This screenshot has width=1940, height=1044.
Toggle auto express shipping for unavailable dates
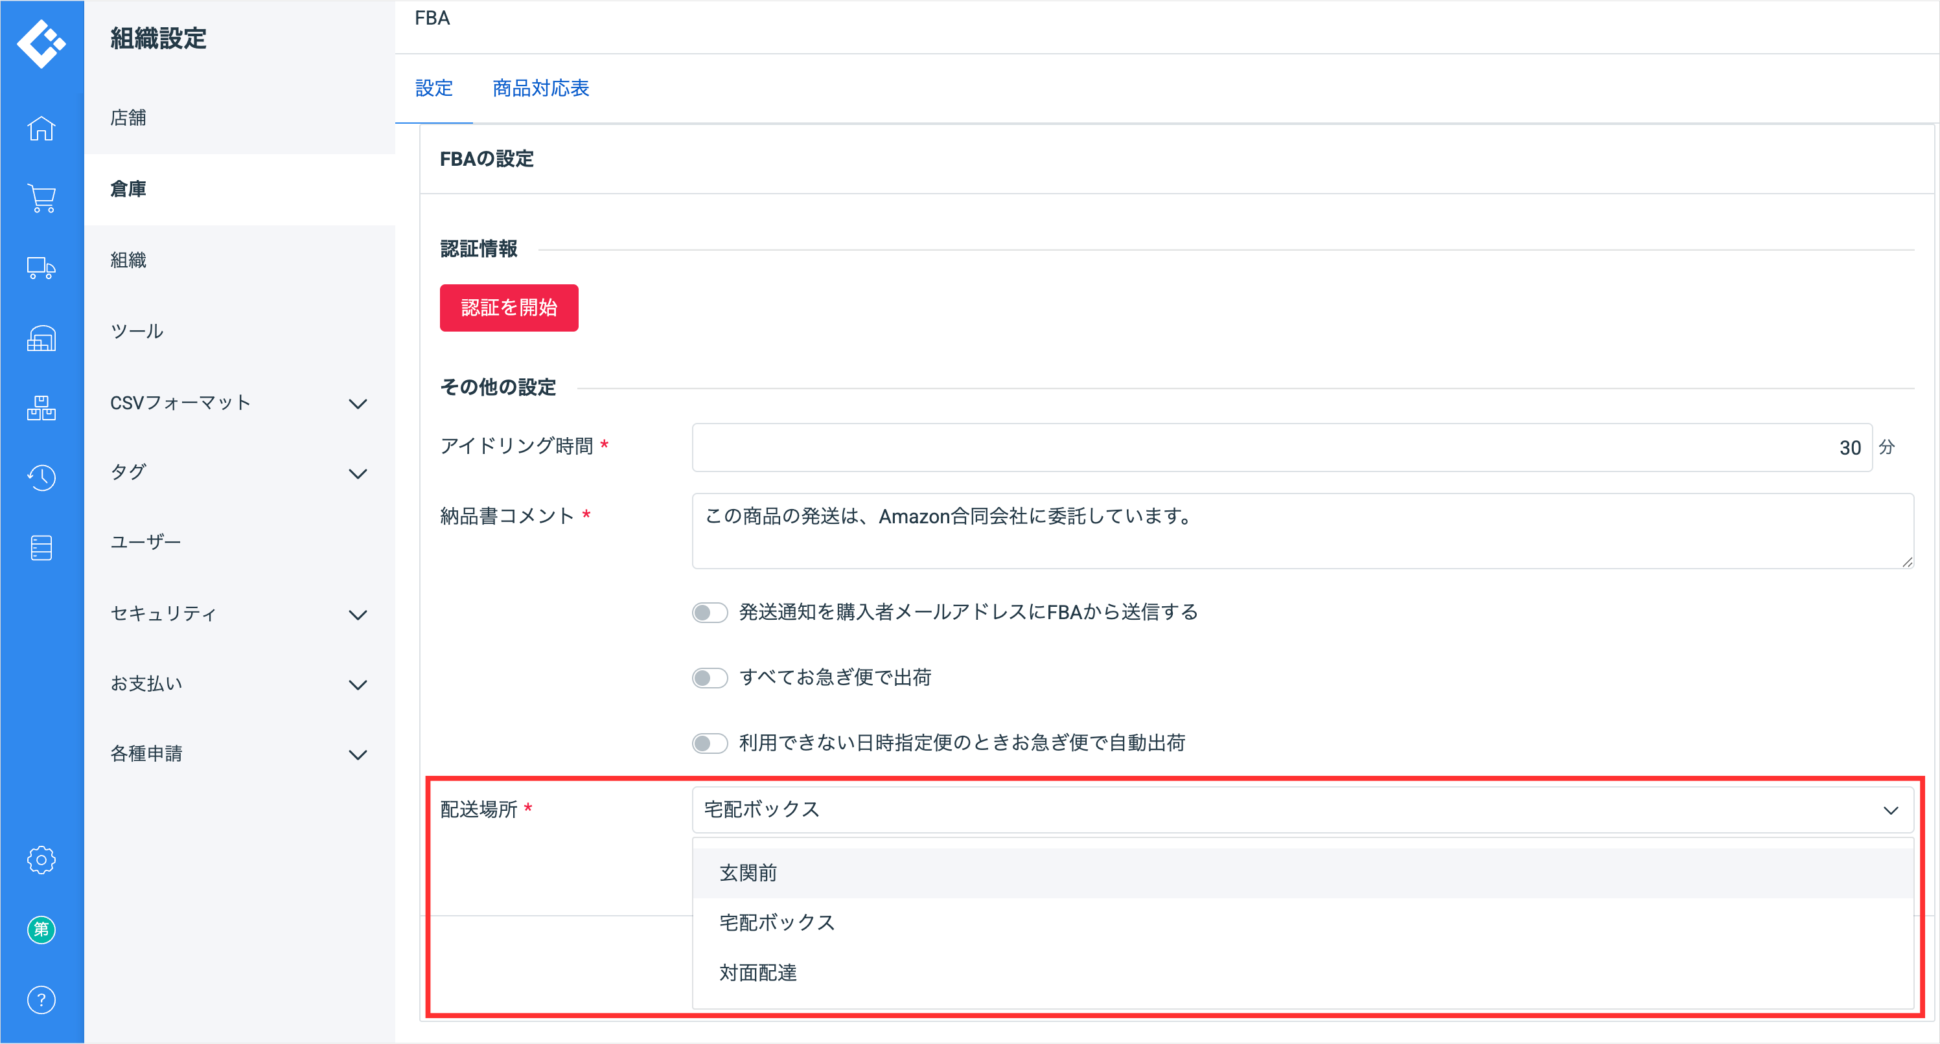tap(710, 743)
